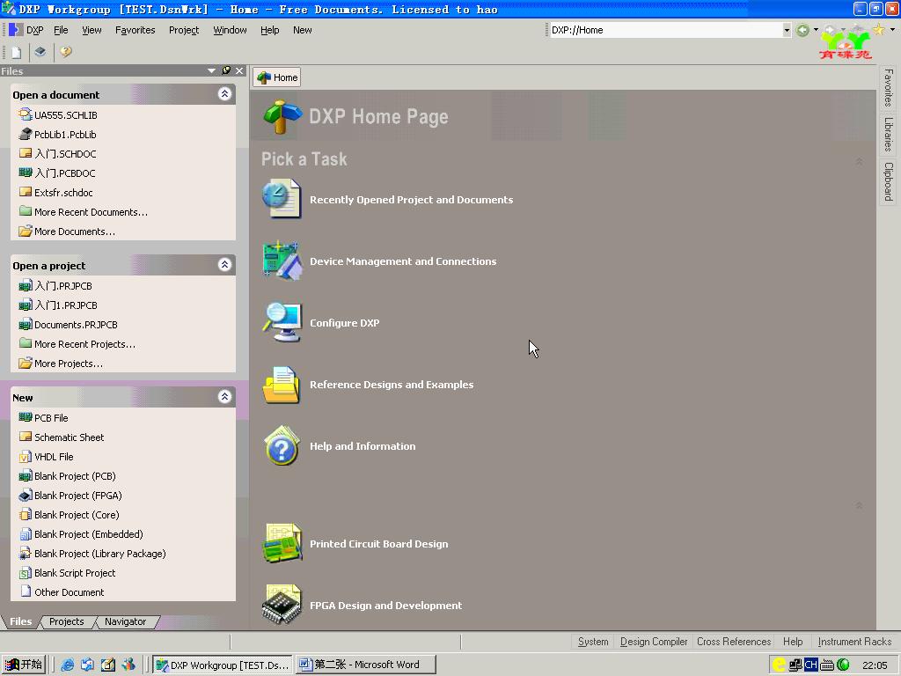Click More Projects...

pos(69,364)
